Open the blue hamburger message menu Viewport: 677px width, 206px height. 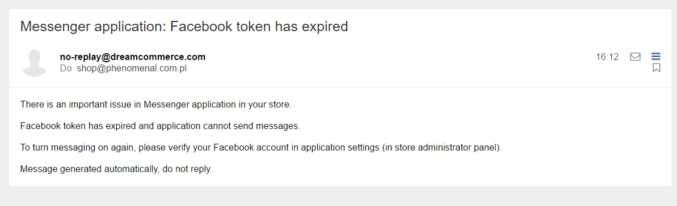tap(656, 57)
